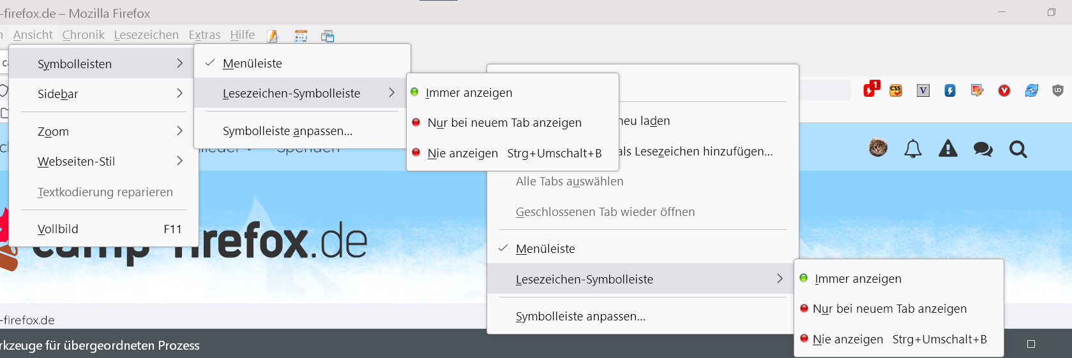Click the blue sync arrows extension icon
1072x358 pixels.
pos(1032,90)
